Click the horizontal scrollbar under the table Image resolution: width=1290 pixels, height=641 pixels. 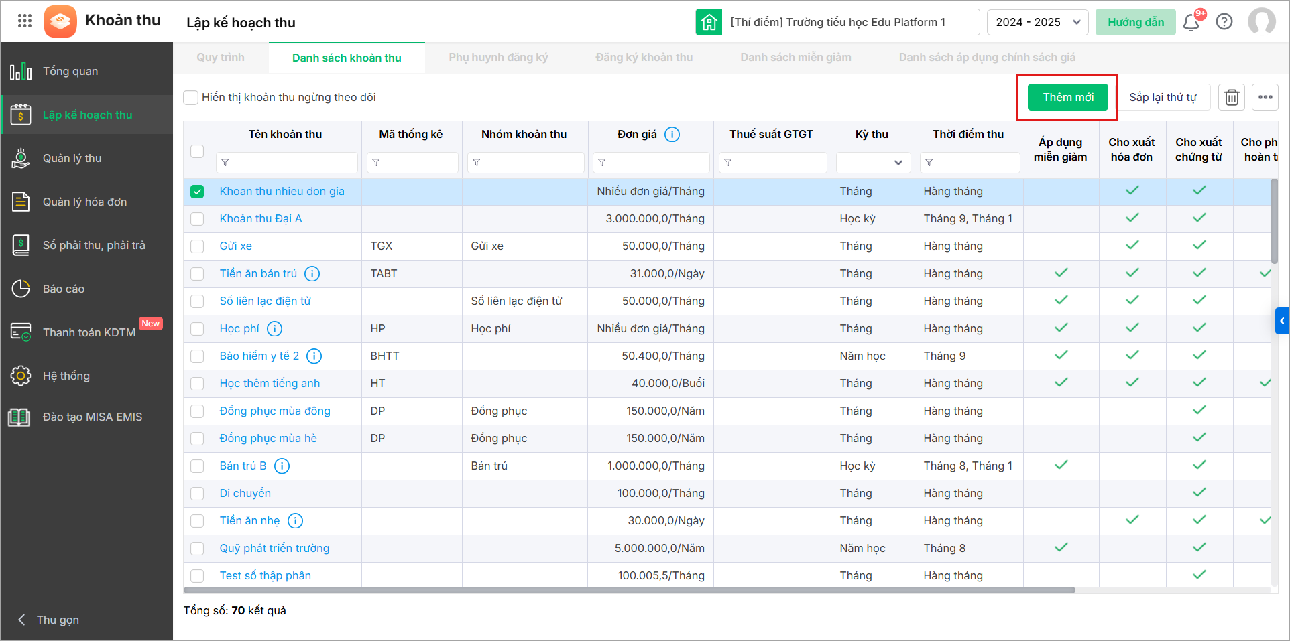tap(629, 590)
